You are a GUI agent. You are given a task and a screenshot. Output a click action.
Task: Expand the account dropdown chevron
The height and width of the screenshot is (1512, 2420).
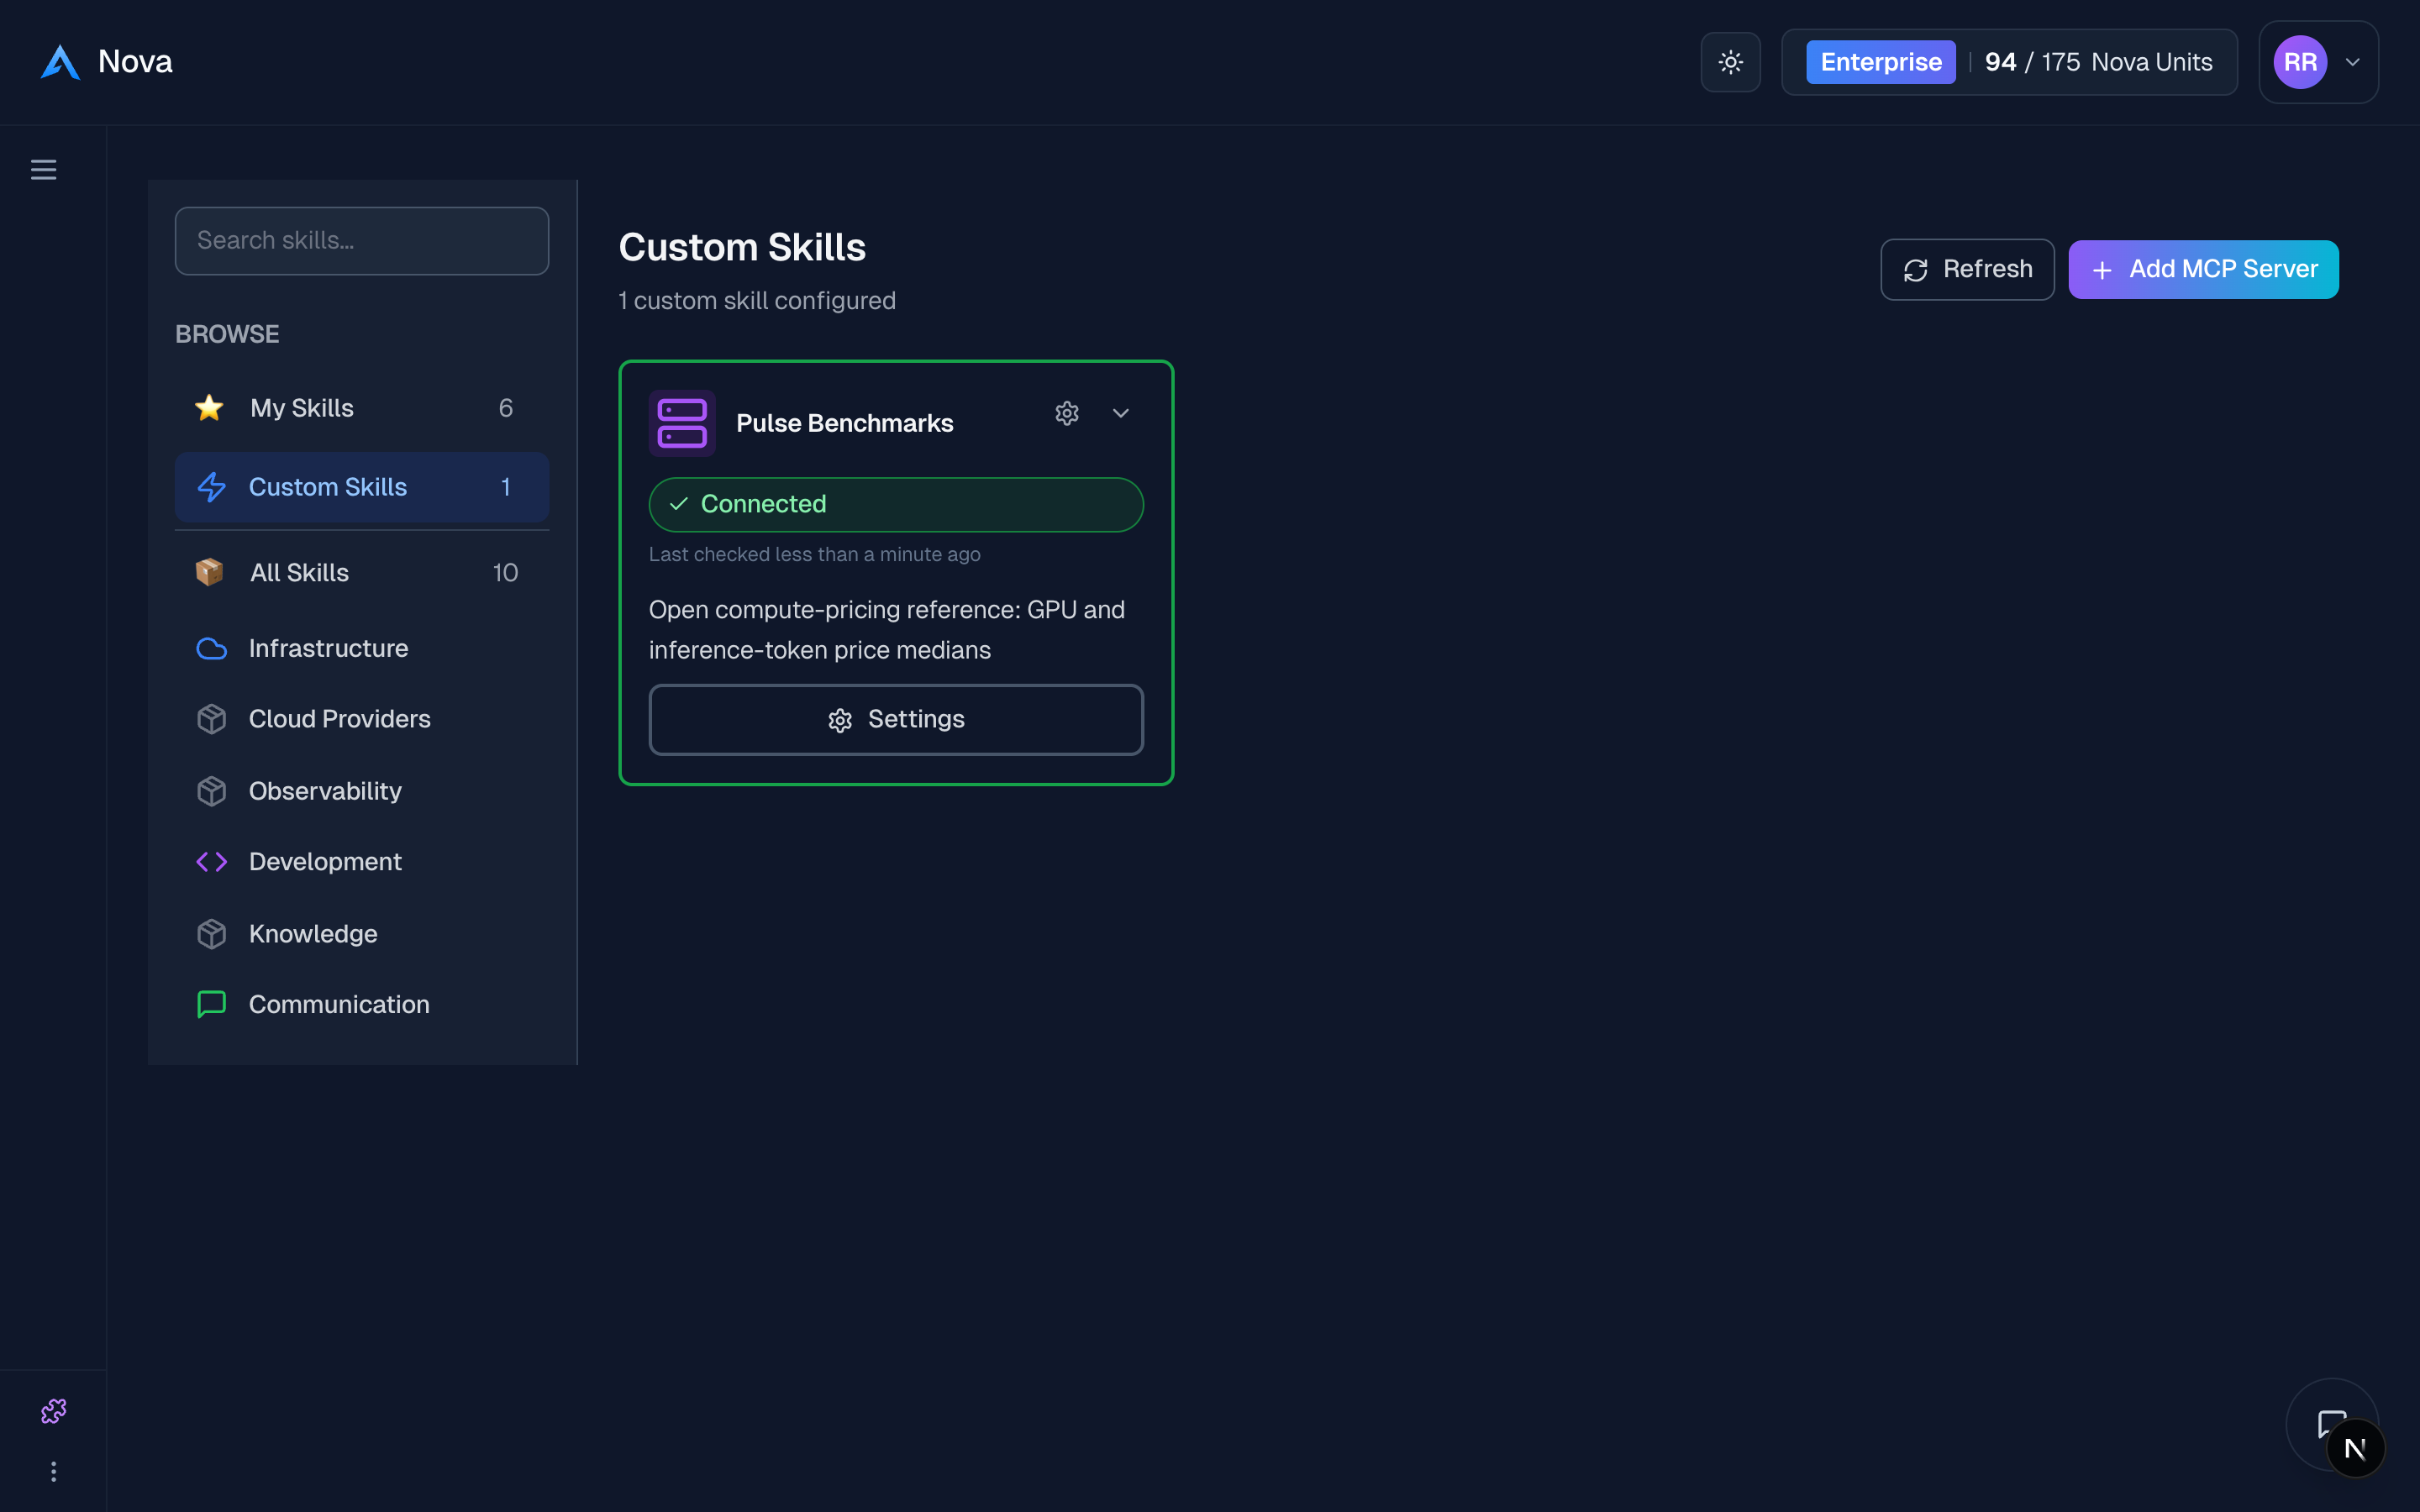click(x=2353, y=62)
